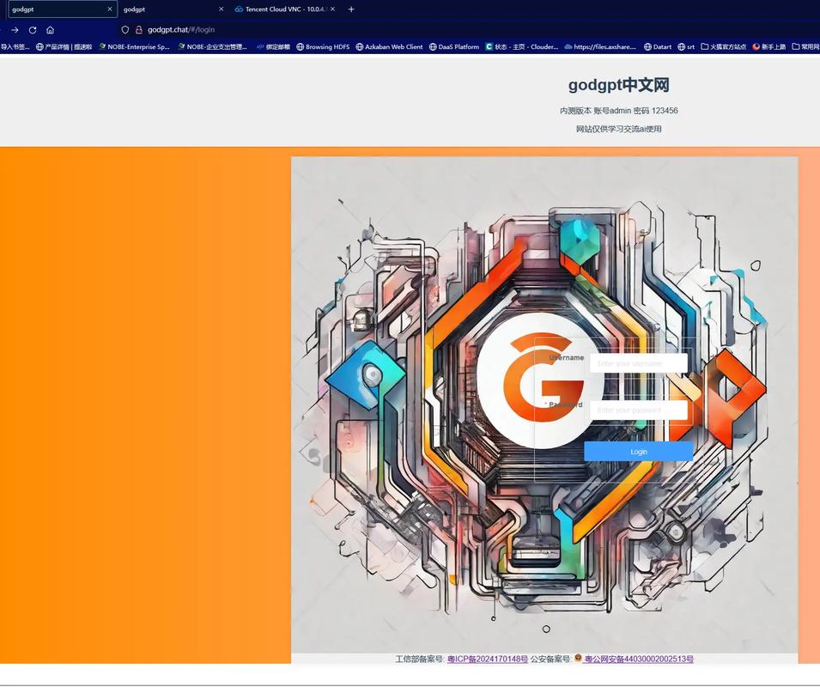Reload the godgpt page
The image size is (820, 687).
click(x=33, y=30)
